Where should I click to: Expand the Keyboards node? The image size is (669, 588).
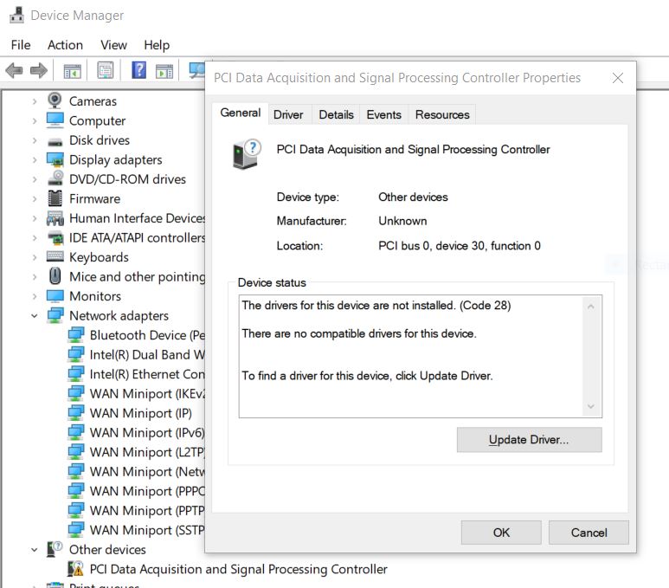pyautogui.click(x=35, y=257)
